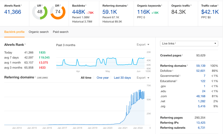224x134 pixels.
Task: Click the DR 74 donut gauge
Action: point(58,12)
